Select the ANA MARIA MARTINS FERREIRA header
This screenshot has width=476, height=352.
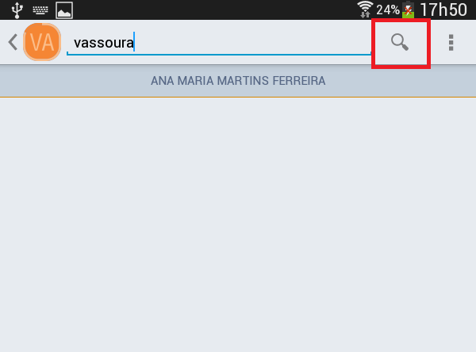point(238,81)
